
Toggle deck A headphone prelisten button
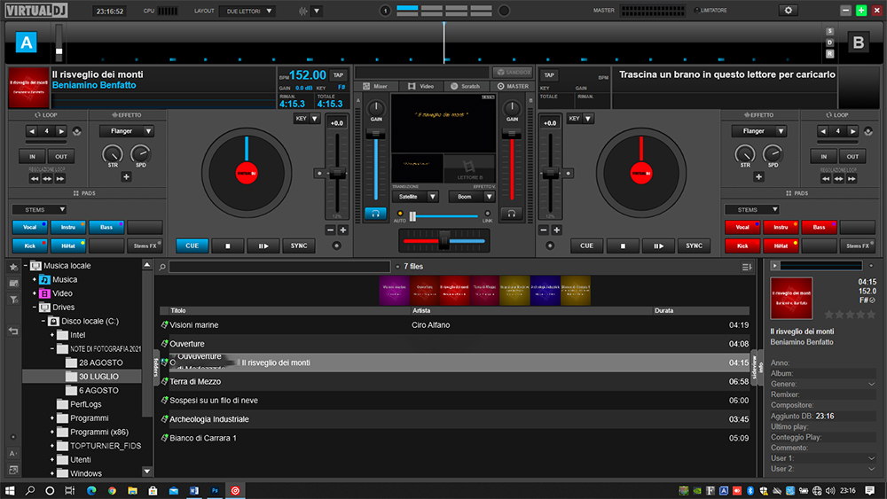coord(375,214)
